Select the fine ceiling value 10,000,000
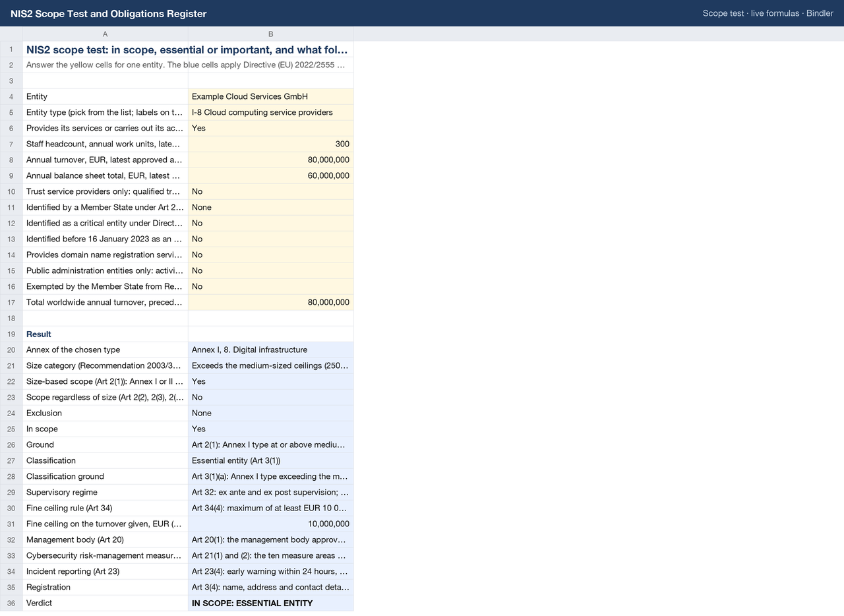Screen dimensions: 844x616 point(271,524)
